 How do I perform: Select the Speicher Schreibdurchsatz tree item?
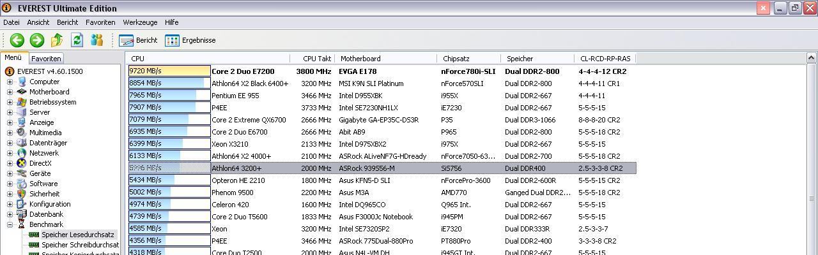click(80, 245)
